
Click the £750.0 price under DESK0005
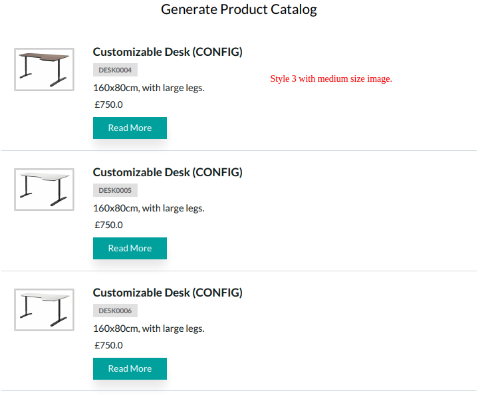coord(108,225)
